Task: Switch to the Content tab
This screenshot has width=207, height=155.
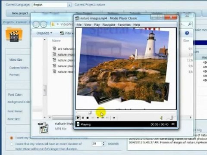Action: [x=21, y=22]
